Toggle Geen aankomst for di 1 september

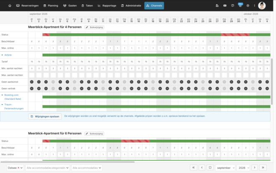32,82
